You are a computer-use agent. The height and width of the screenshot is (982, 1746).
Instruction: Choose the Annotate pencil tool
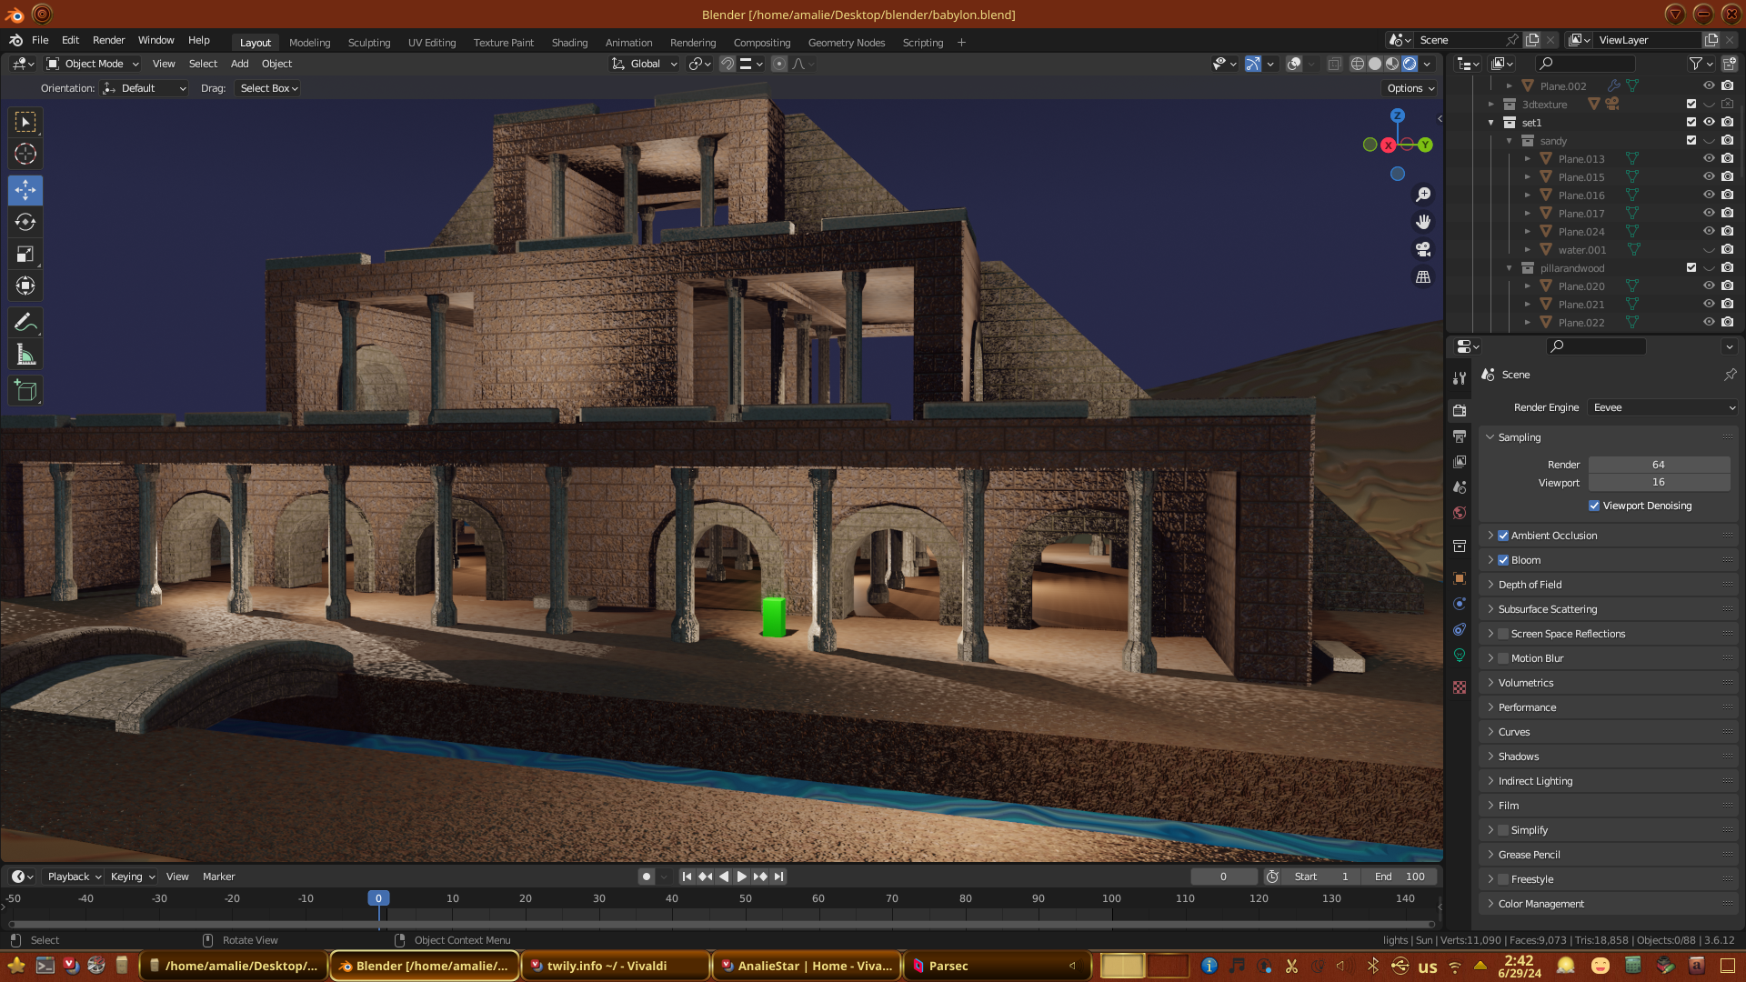pyautogui.click(x=25, y=323)
